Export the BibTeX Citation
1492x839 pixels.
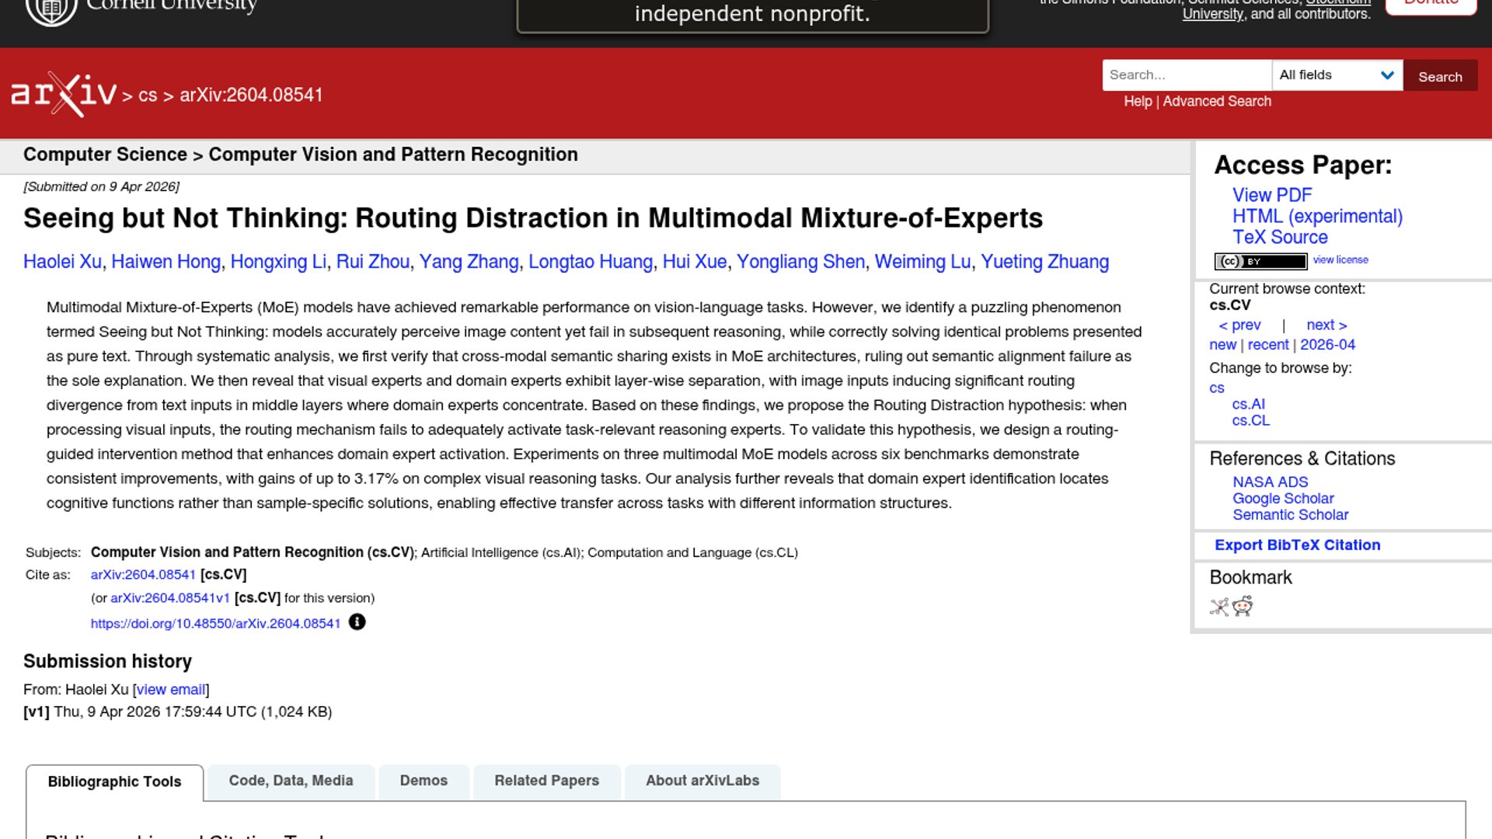(x=1297, y=545)
